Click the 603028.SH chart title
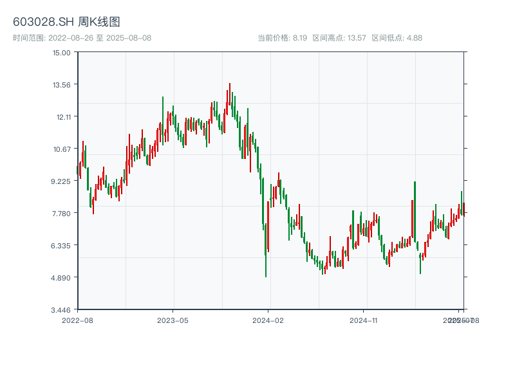The width and height of the screenshot is (515, 386). (66, 23)
